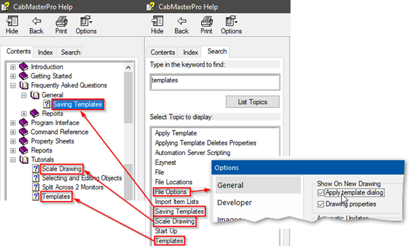The height and width of the screenshot is (246, 411).
Task: Click the Hide icon in the right help window
Action: pyautogui.click(x=158, y=21)
